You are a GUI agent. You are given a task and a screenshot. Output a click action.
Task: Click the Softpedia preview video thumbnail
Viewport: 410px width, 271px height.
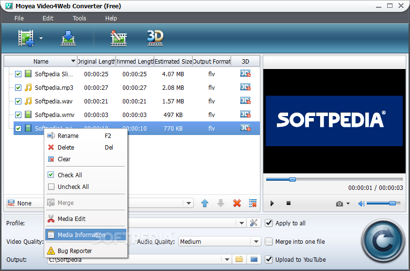[334, 121]
